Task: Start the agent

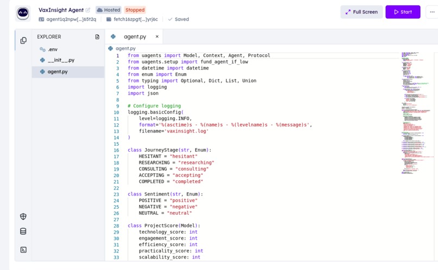Action: 403,12
